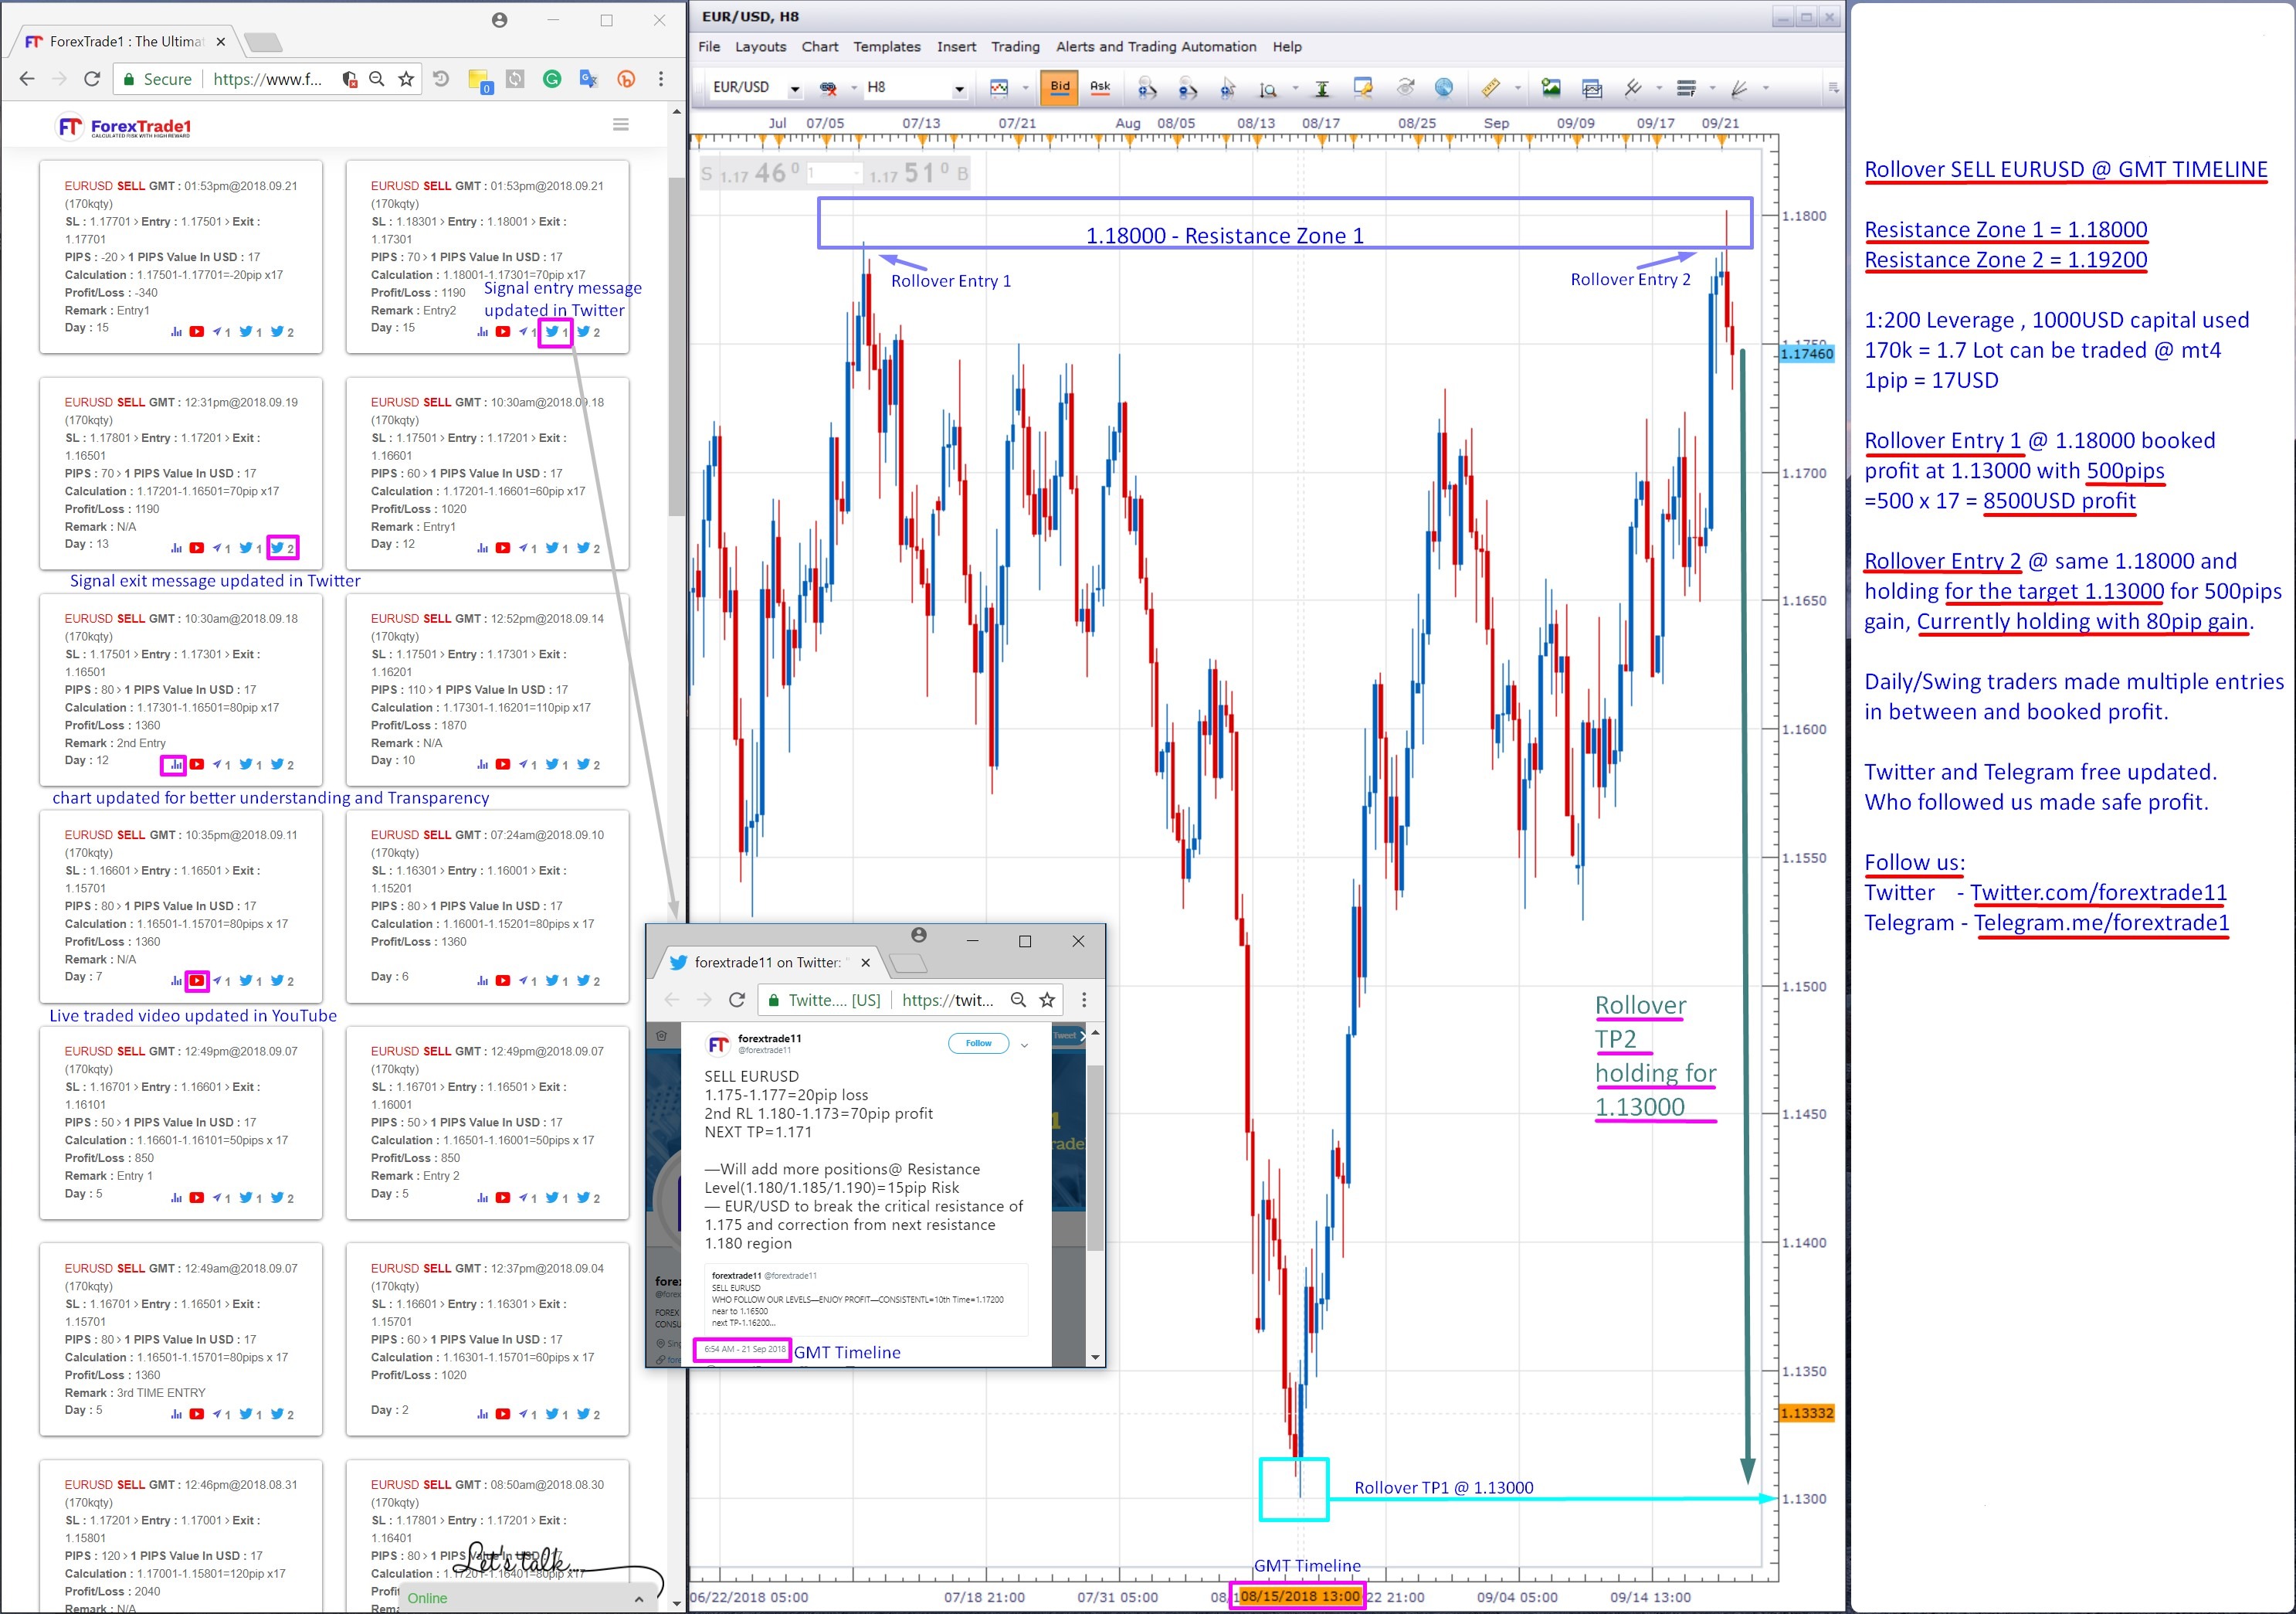The image size is (2296, 1614).
Task: Bookmark ForexTrade1 page with the star
Action: (x=406, y=78)
